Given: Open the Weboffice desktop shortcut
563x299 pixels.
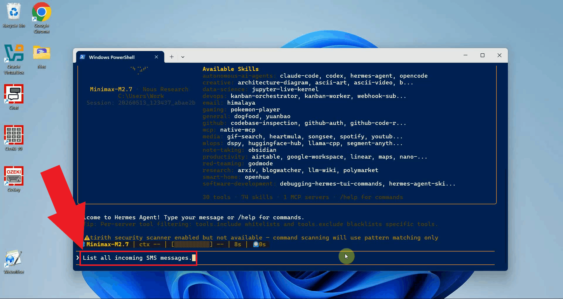Looking at the screenshot, I should [x=14, y=261].
